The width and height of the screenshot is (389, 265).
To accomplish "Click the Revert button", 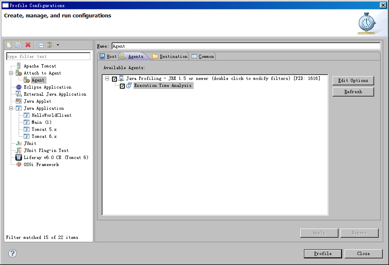I will (359, 233).
